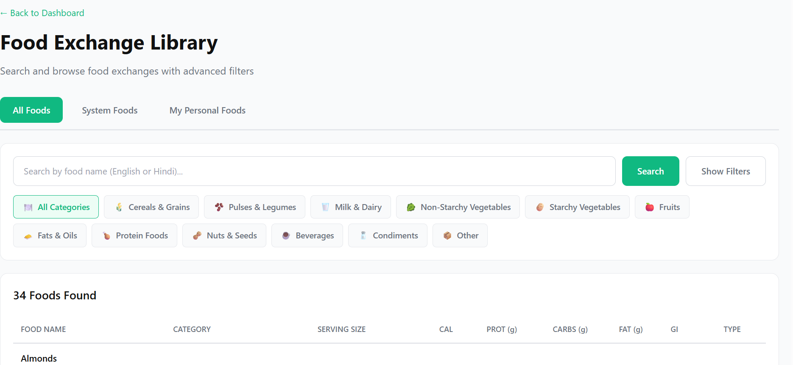The width and height of the screenshot is (793, 365).
Task: Click the red apple Fruits icon
Action: click(x=650, y=207)
